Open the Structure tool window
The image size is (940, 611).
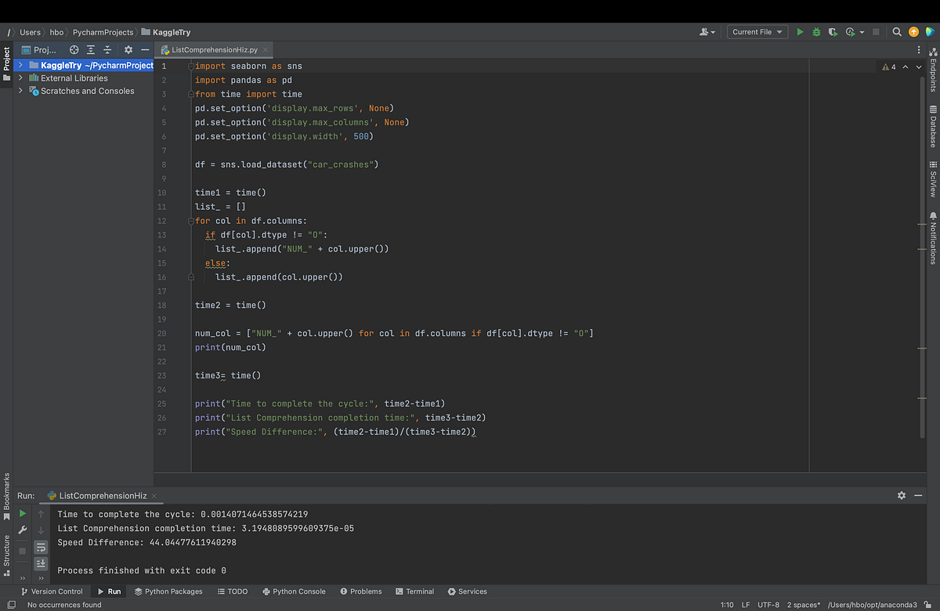(7, 555)
